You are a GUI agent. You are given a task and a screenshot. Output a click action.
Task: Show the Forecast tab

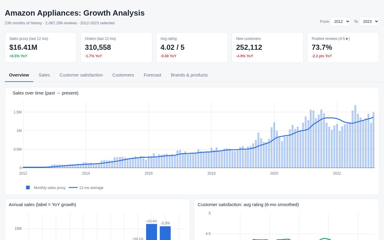pos(152,75)
